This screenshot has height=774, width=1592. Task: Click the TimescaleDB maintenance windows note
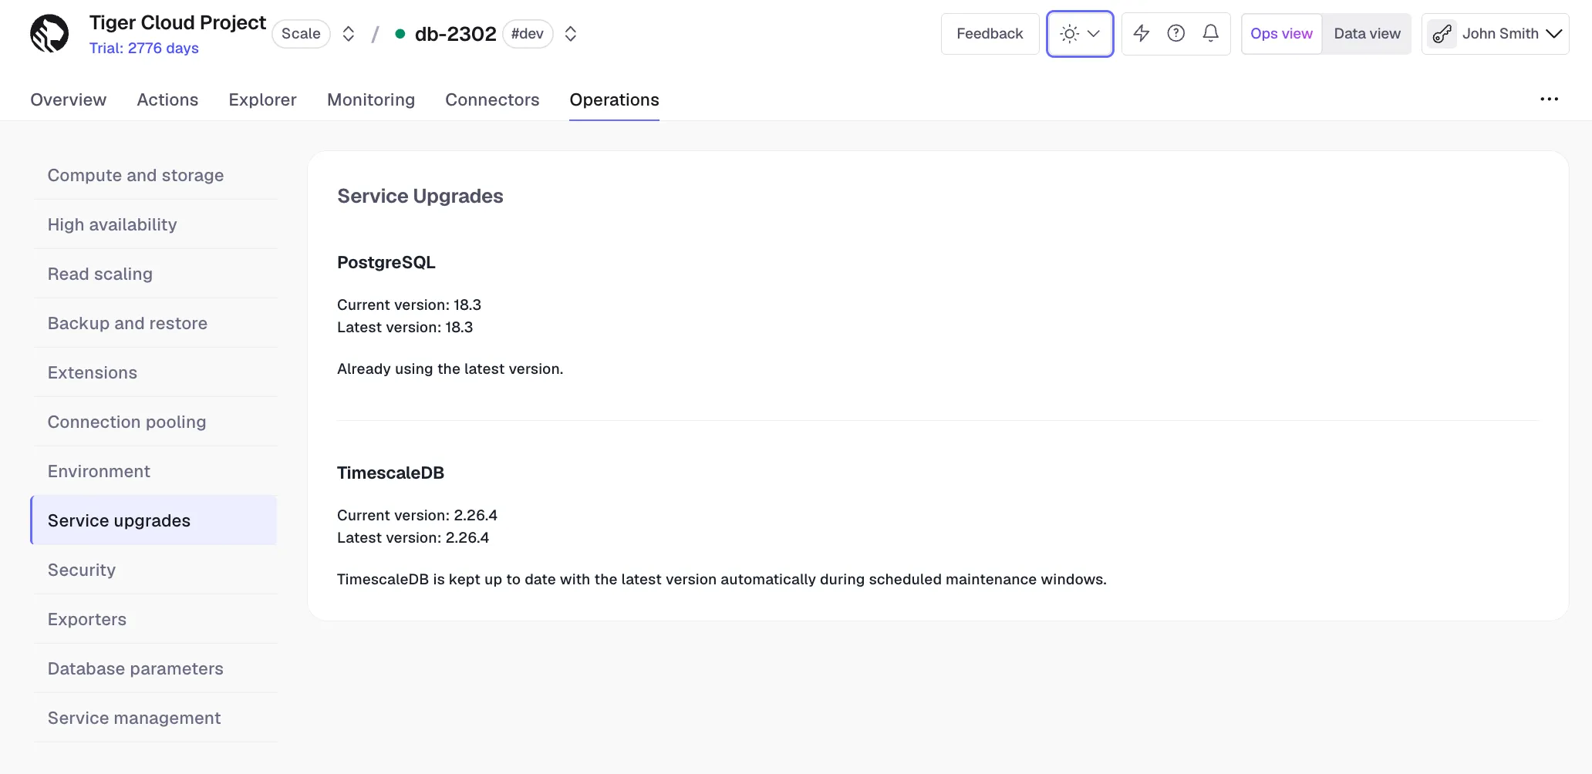(722, 579)
